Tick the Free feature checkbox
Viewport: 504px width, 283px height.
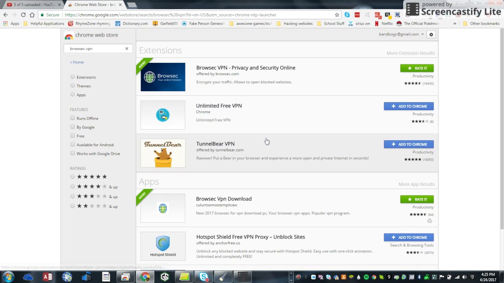(72, 136)
